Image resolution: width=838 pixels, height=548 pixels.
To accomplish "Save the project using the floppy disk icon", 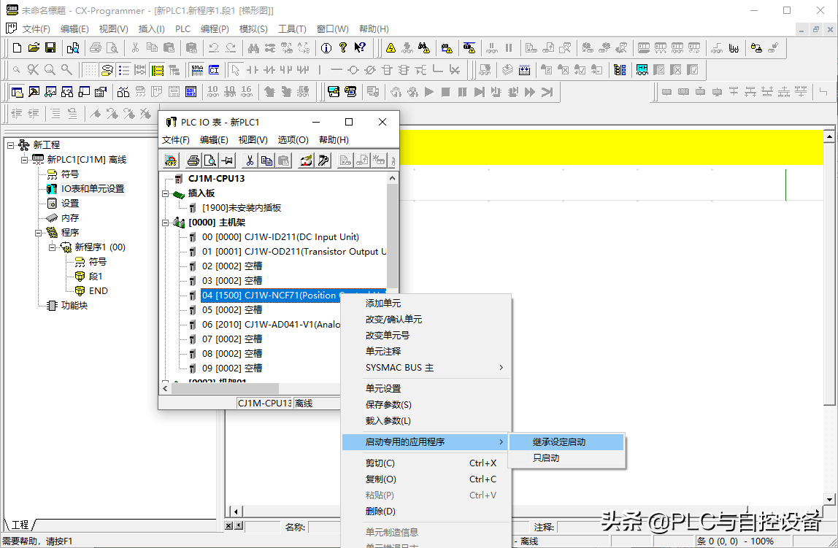I will pos(50,48).
